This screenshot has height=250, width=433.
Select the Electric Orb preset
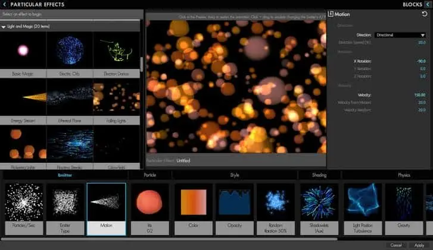[70, 54]
